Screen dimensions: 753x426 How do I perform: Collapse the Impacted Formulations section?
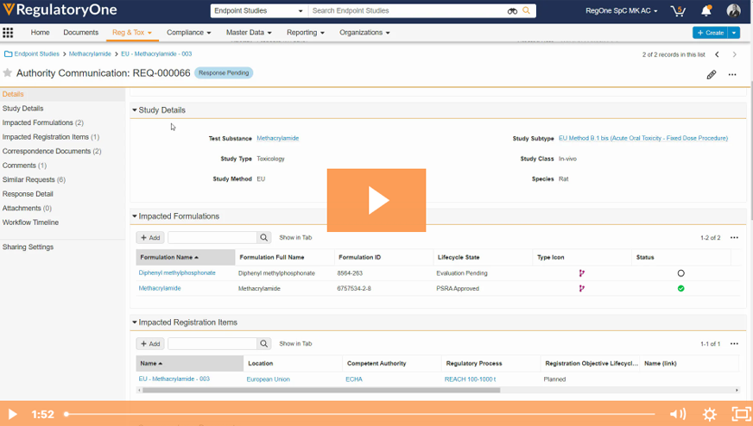coord(135,216)
